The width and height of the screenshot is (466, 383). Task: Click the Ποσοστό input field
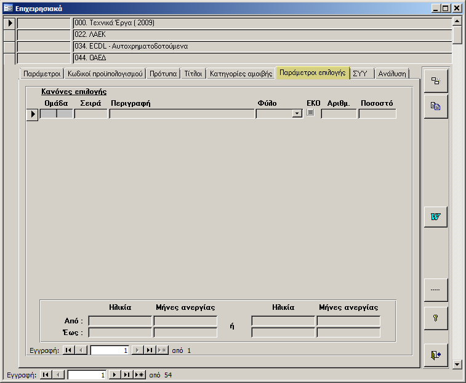pyautogui.click(x=377, y=114)
